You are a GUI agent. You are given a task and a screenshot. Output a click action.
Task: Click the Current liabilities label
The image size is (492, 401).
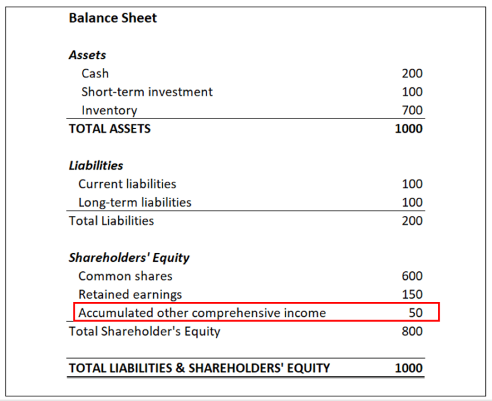click(127, 184)
